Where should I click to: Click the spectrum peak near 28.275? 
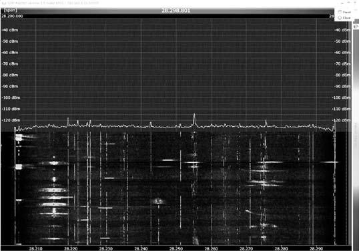[266, 123]
